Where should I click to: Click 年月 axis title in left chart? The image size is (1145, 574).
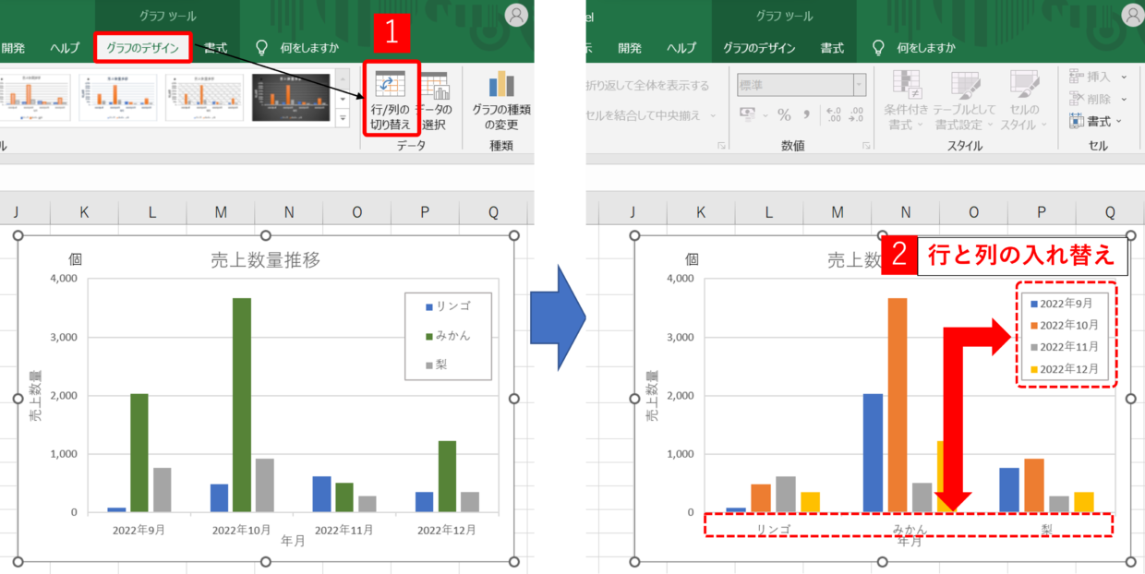click(294, 543)
